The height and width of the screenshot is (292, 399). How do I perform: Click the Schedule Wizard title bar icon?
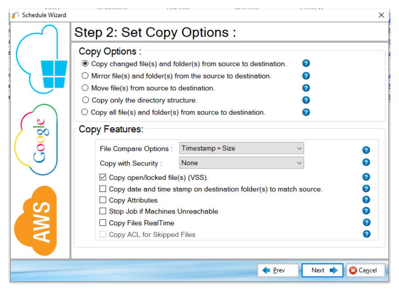(15, 15)
